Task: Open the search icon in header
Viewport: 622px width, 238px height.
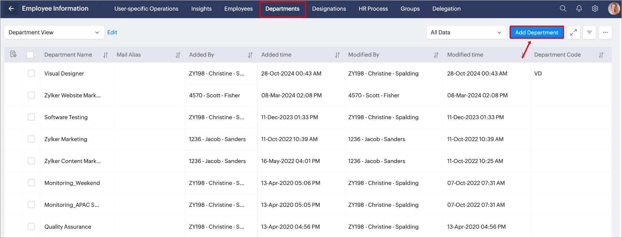Action: click(563, 9)
